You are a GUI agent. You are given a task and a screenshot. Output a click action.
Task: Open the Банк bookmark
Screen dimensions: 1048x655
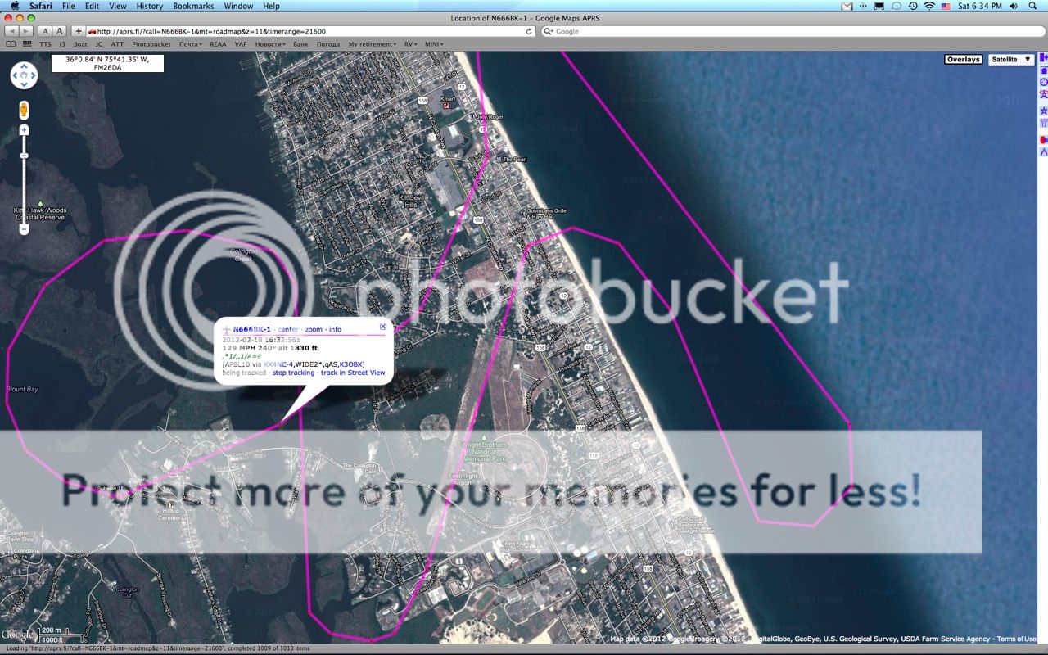click(x=300, y=44)
